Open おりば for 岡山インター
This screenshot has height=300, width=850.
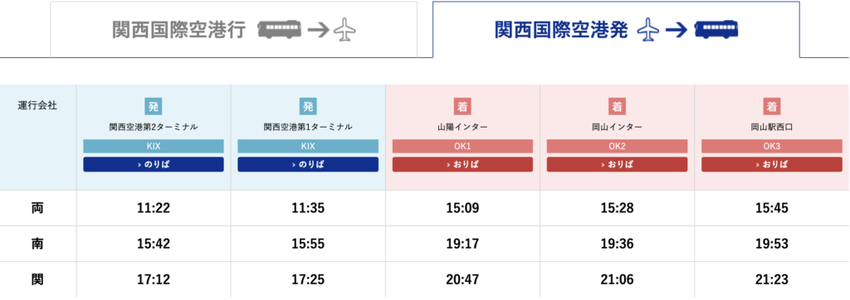click(x=617, y=165)
